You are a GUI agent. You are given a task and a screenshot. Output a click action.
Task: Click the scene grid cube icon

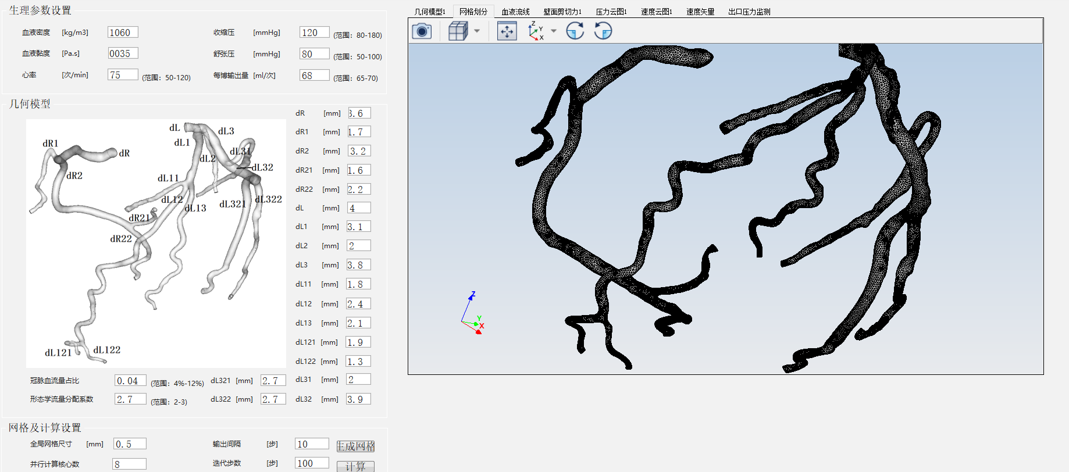[458, 31]
